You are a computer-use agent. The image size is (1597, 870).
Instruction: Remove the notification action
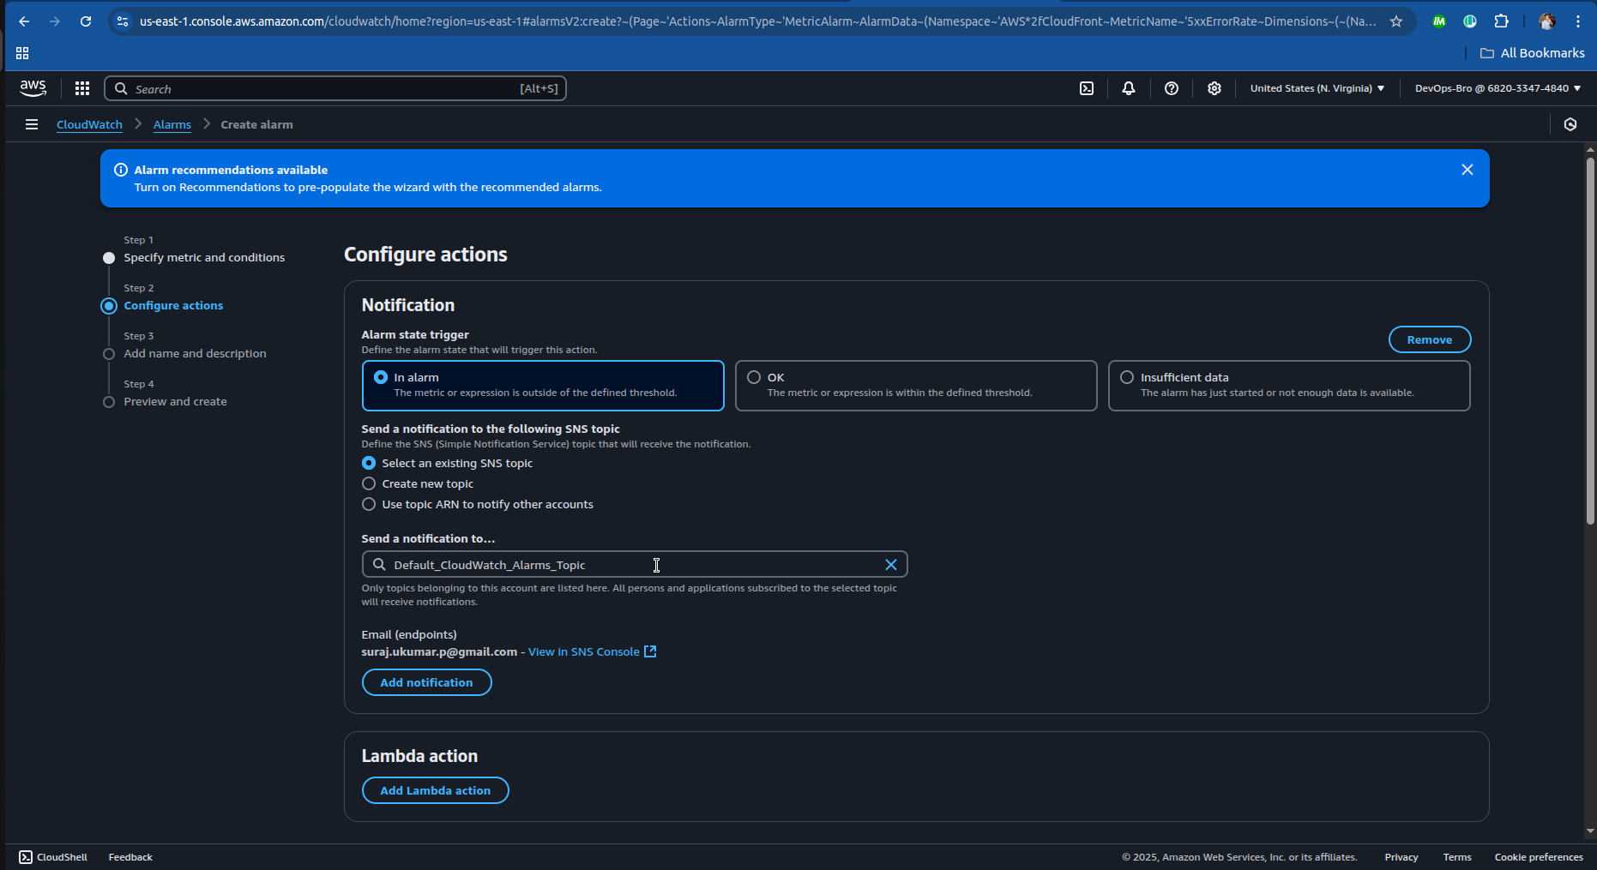point(1430,339)
